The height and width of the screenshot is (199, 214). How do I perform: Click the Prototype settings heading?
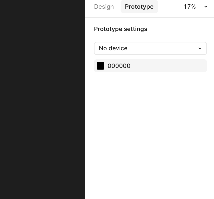pos(121,29)
